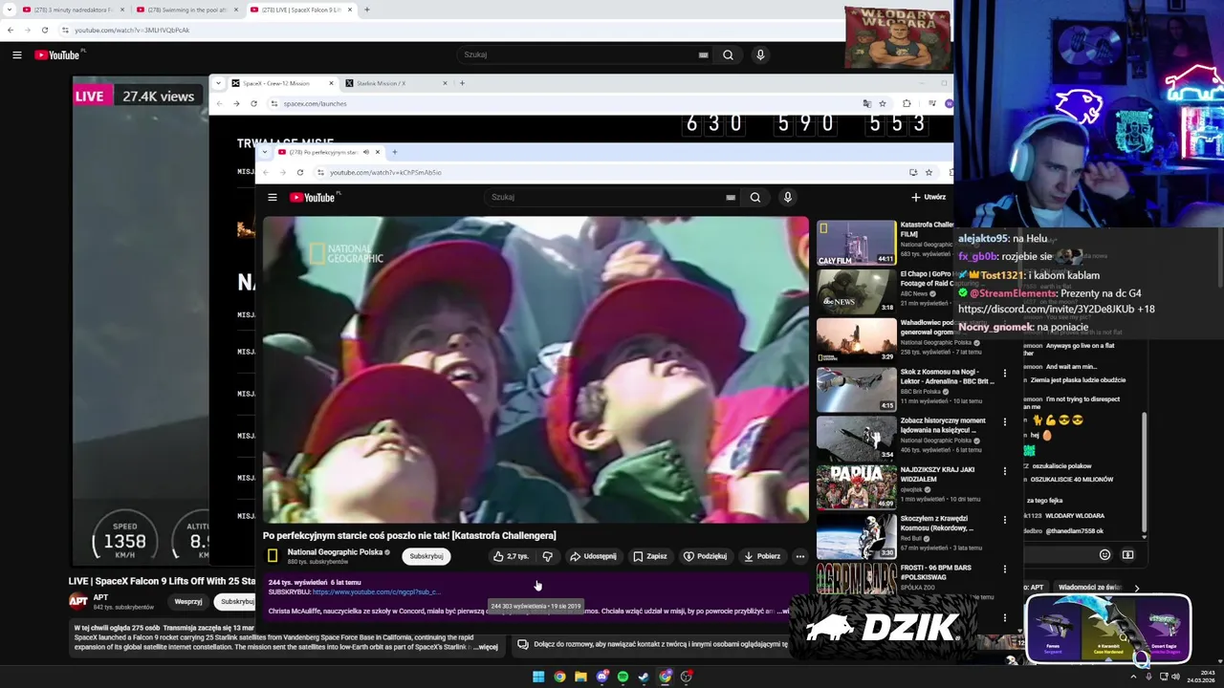Click the Podziękuj thanks button
This screenshot has width=1224, height=688.
705,556
